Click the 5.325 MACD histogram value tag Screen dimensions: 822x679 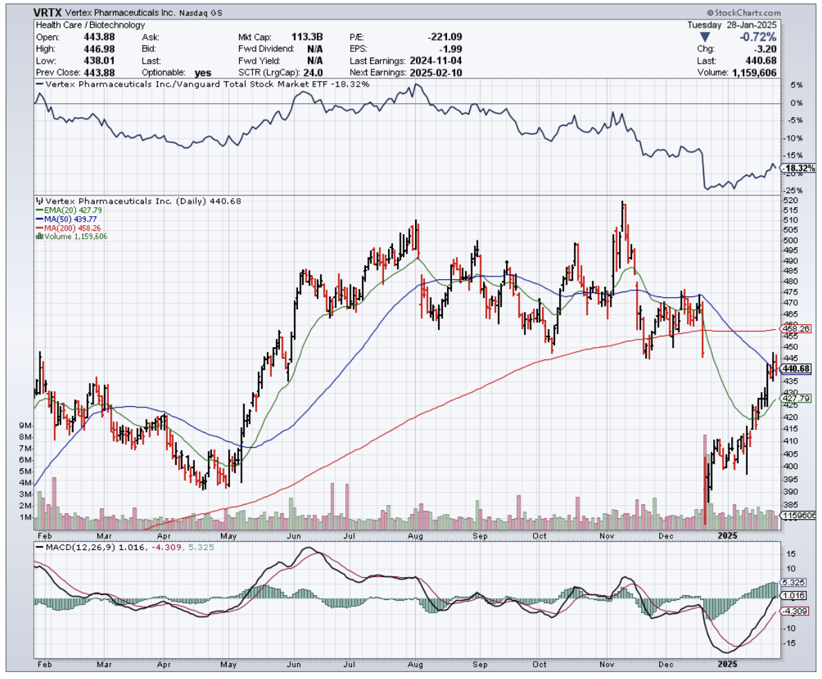pos(794,583)
